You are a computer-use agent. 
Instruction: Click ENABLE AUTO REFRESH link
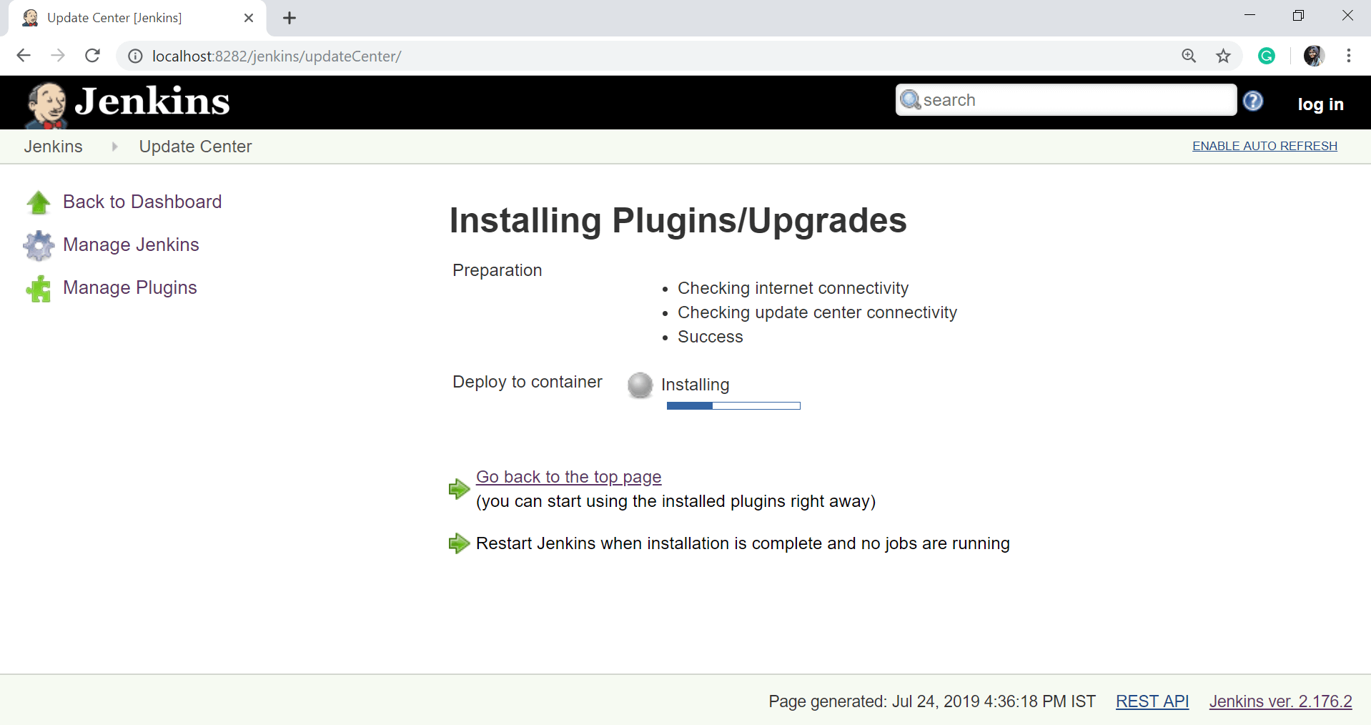click(x=1264, y=146)
